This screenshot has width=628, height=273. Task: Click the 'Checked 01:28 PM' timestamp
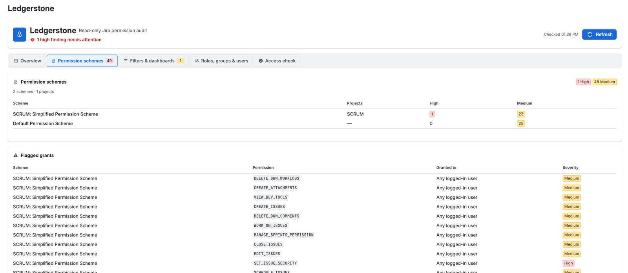pos(561,35)
